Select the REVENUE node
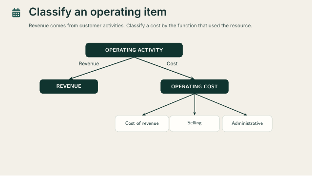The image size is (312, 176). (x=69, y=86)
